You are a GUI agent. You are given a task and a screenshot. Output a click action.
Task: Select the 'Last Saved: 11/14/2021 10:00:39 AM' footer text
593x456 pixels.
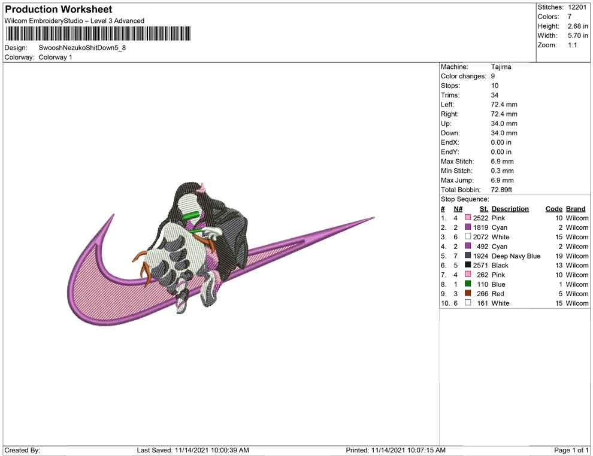point(193,451)
